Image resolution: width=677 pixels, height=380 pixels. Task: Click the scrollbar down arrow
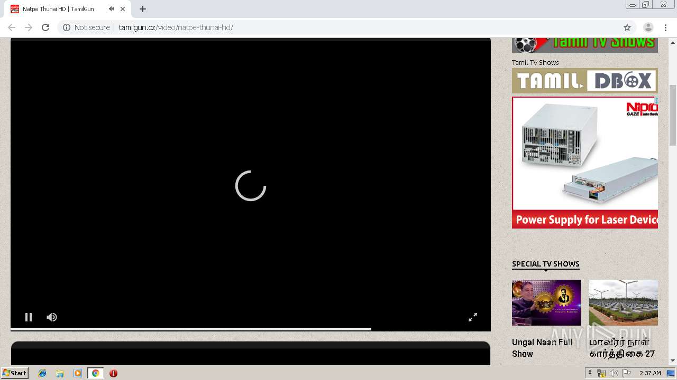[x=673, y=360]
